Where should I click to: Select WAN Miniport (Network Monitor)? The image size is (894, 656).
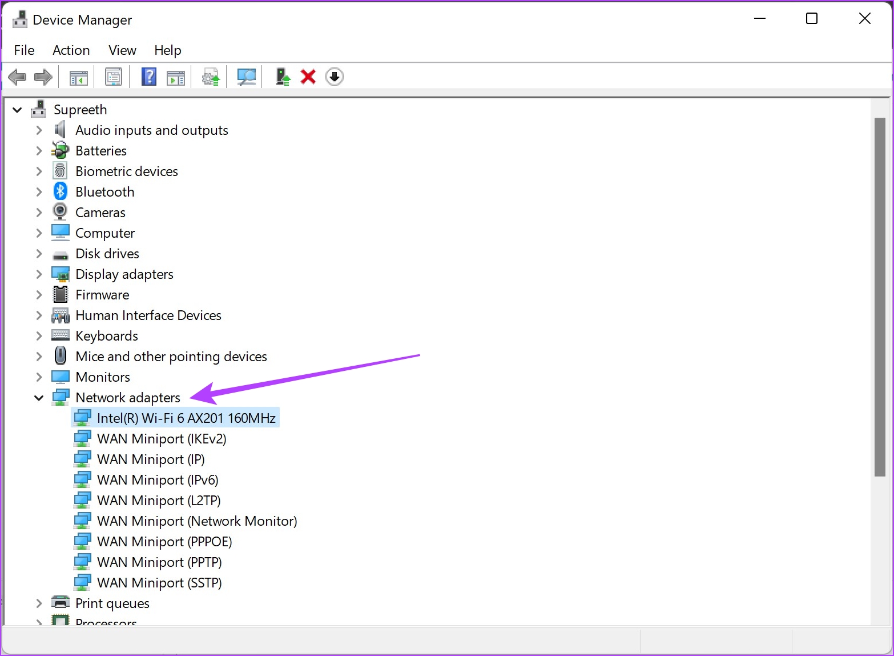point(197,521)
